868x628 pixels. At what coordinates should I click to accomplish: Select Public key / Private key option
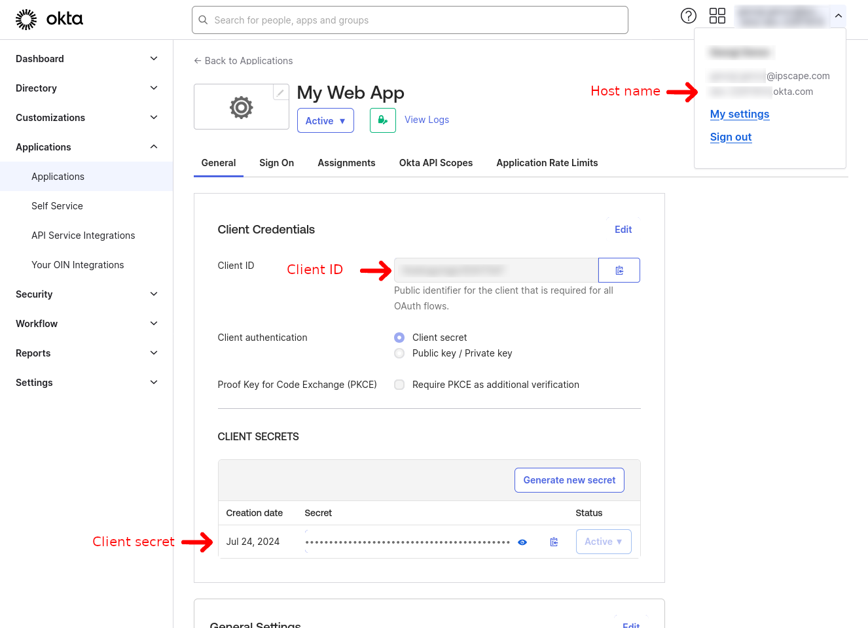pyautogui.click(x=399, y=353)
